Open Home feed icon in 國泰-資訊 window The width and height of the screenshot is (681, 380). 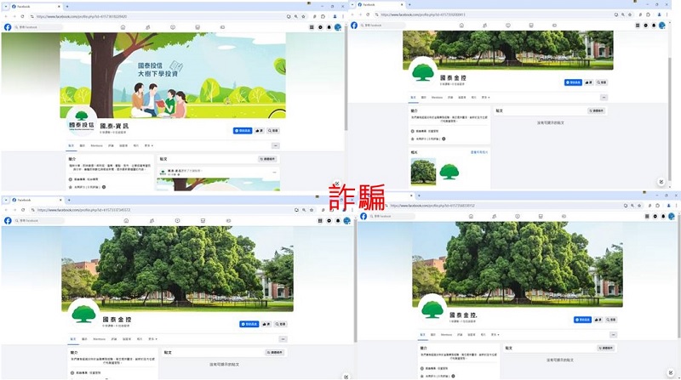point(123,27)
